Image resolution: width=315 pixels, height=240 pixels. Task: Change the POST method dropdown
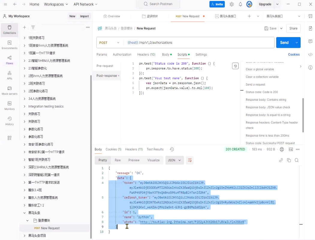(109, 42)
